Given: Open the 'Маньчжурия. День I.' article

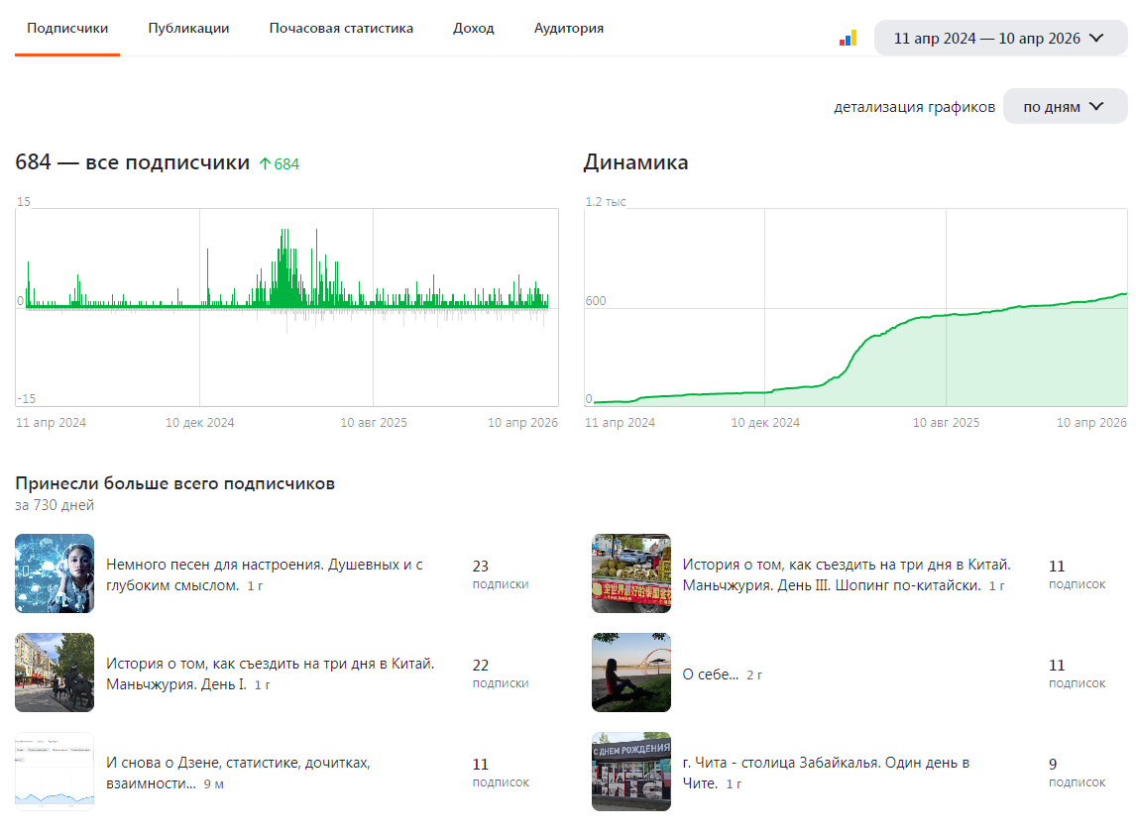Looking at the screenshot, I should click(271, 674).
